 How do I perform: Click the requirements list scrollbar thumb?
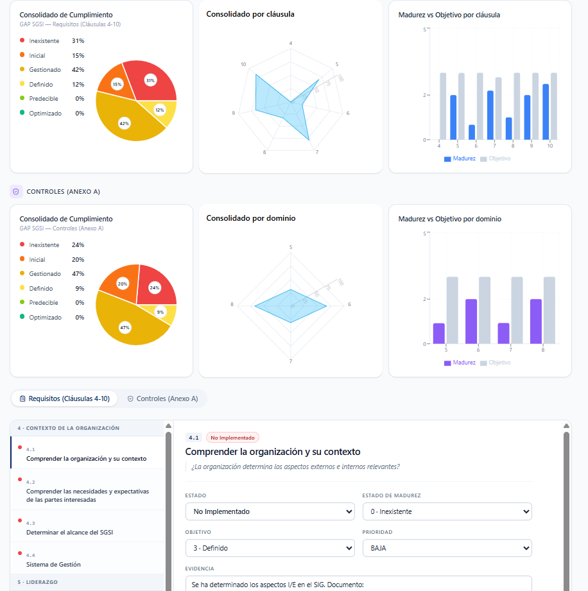(x=169, y=511)
